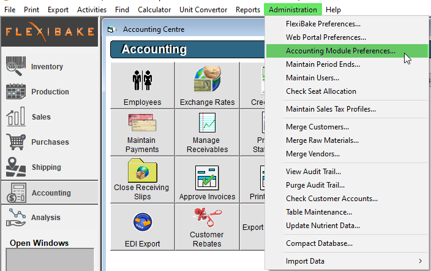Choose Maintain Period Ends entry
The height and width of the screenshot is (271, 431).
tap(347, 64)
